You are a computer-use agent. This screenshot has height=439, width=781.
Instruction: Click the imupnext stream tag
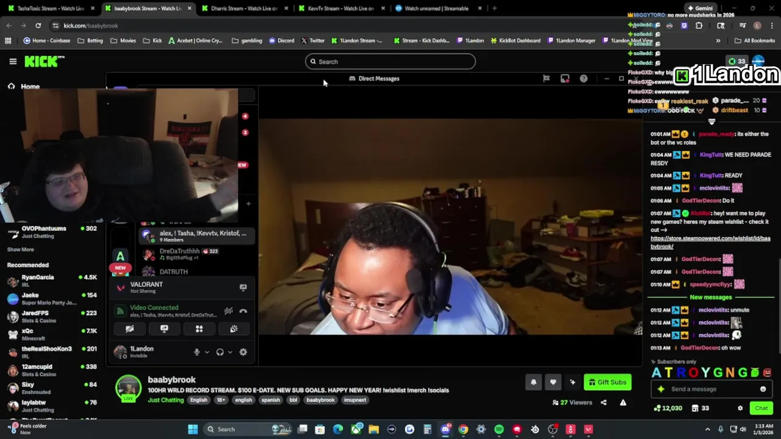pyautogui.click(x=355, y=400)
